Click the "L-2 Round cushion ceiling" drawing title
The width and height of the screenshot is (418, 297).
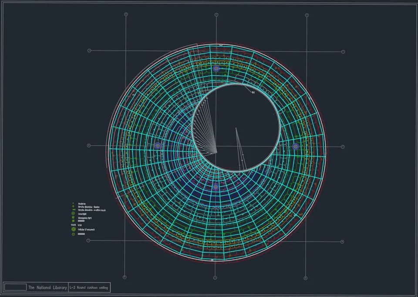click(89, 288)
